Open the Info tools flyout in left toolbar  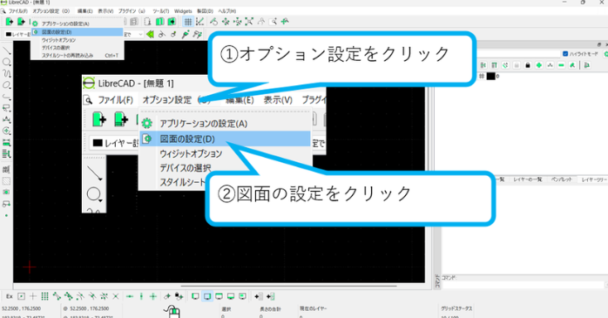click(7, 142)
